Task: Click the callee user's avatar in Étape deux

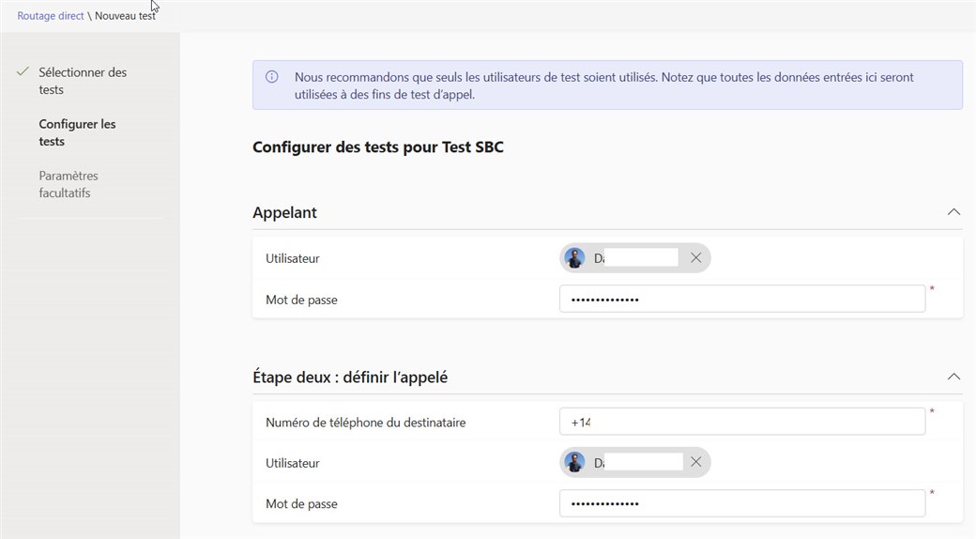Action: (575, 462)
